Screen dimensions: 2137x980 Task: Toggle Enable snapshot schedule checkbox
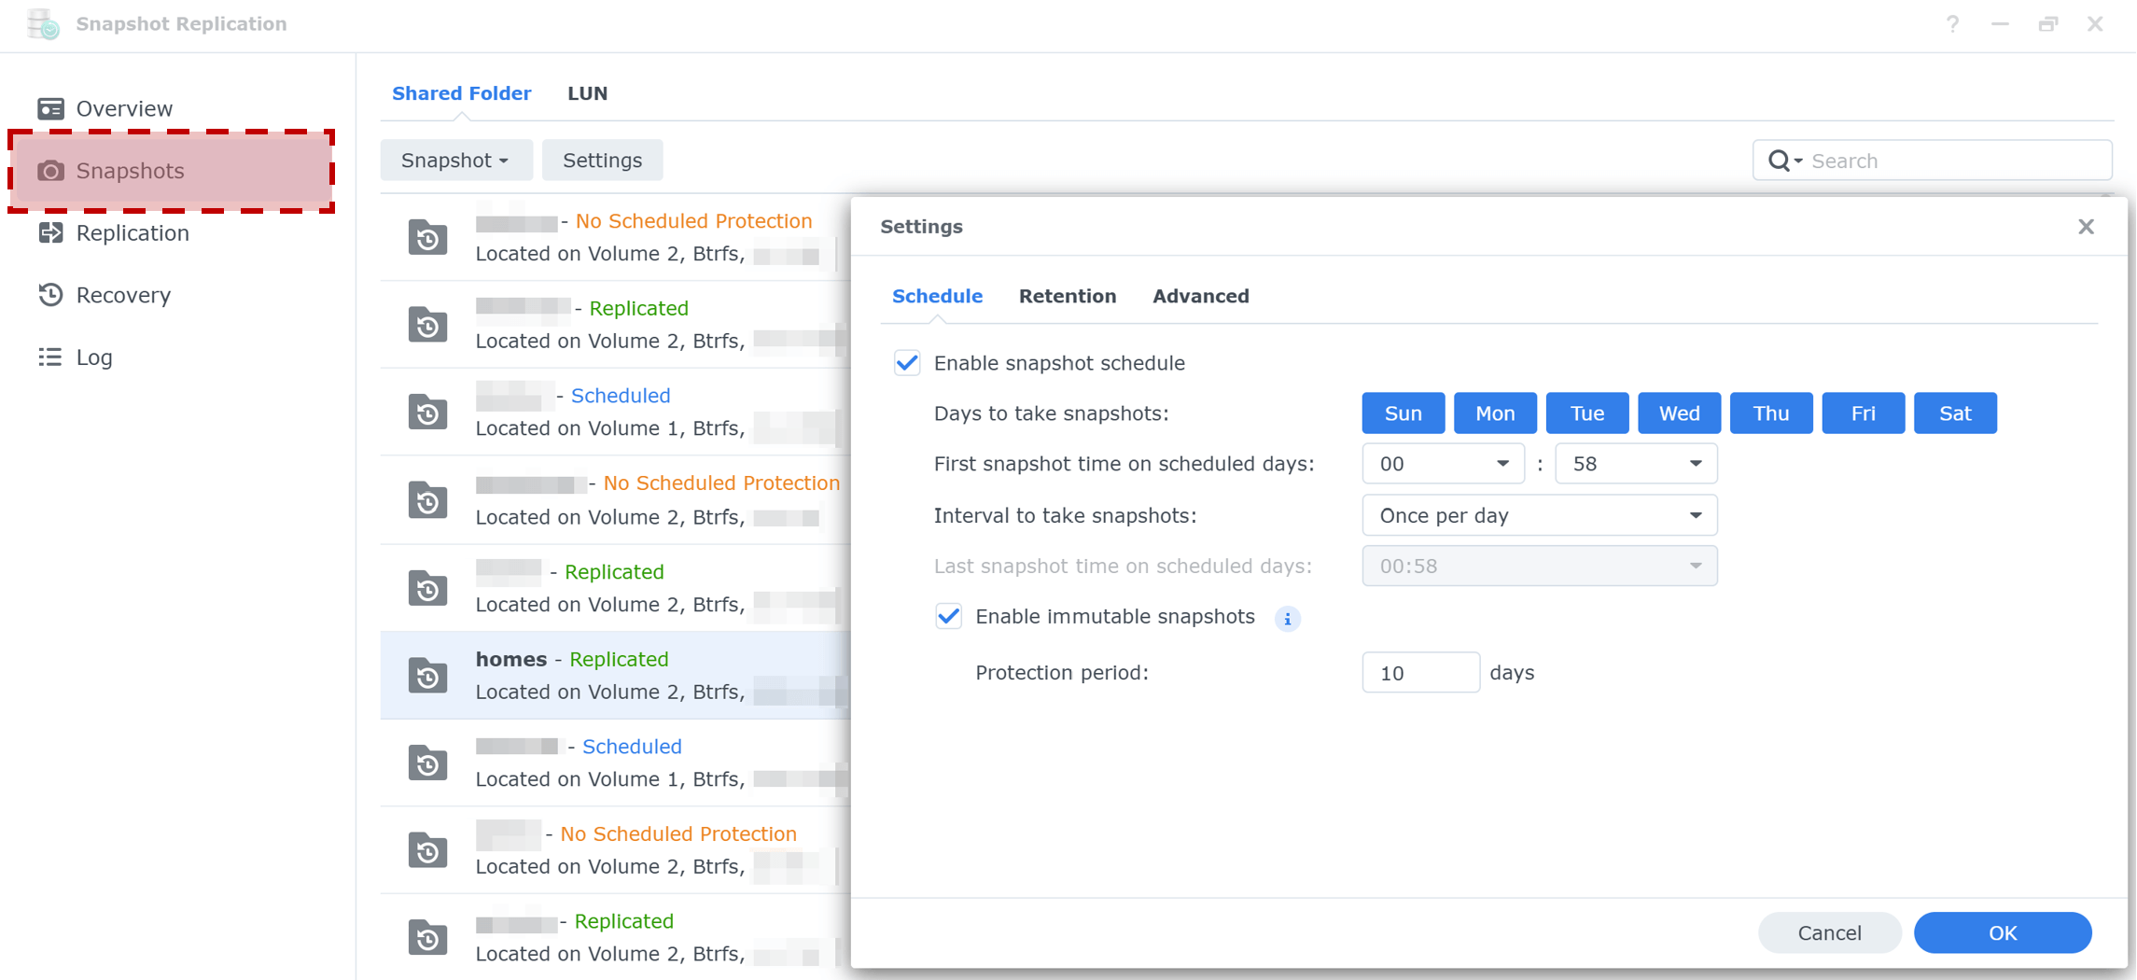coord(907,363)
